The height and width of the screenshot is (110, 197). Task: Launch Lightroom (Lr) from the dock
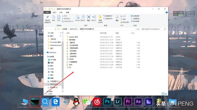tap(118, 102)
